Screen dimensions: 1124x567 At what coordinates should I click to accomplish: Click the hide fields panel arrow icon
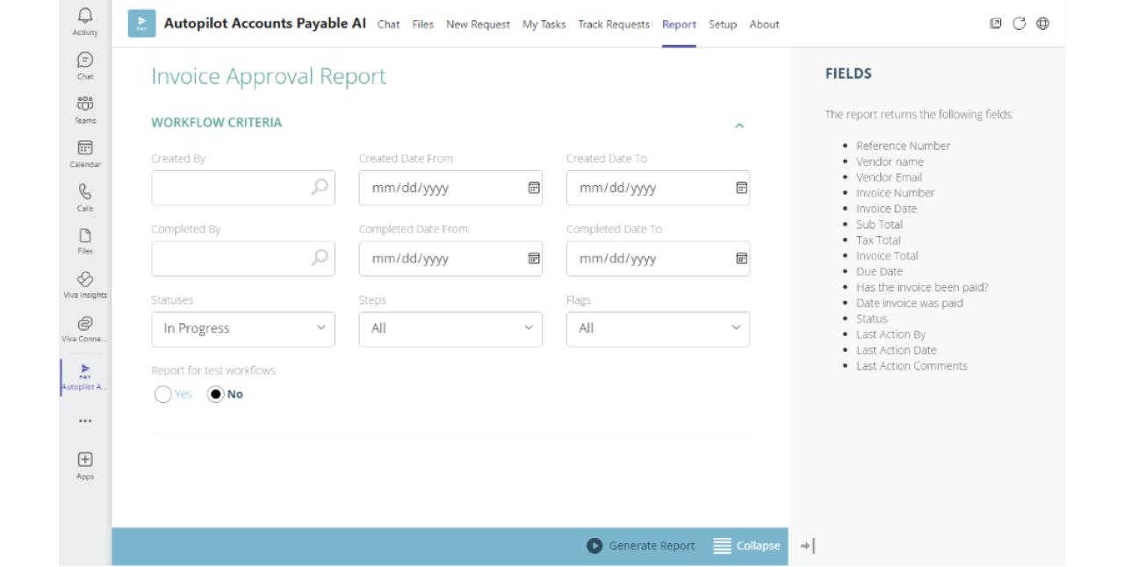[x=808, y=546]
